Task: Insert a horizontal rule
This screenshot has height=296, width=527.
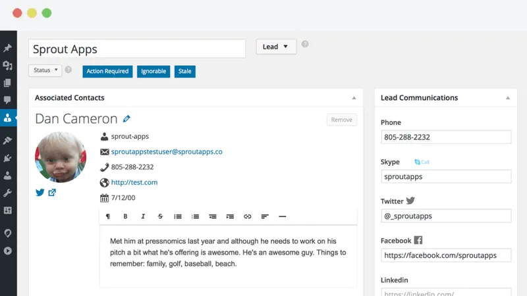Action: pyautogui.click(x=283, y=216)
